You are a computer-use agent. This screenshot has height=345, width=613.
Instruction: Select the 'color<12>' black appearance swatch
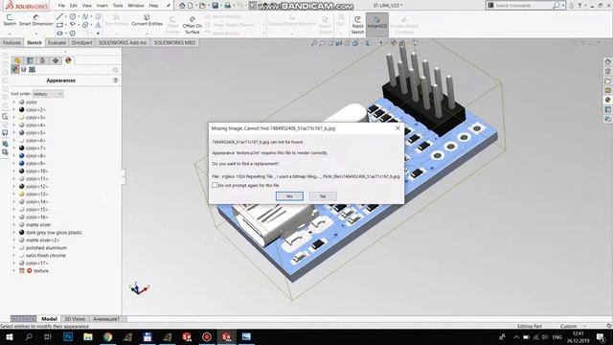(21, 187)
